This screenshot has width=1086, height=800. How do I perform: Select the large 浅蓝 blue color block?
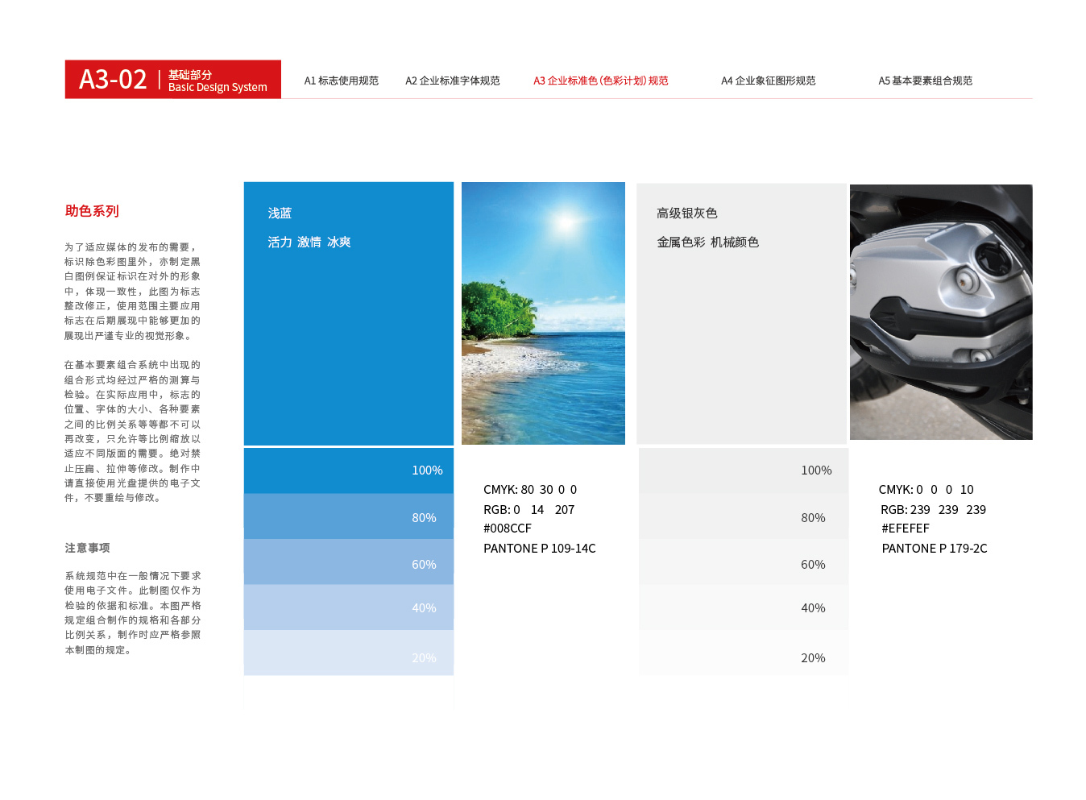click(349, 313)
